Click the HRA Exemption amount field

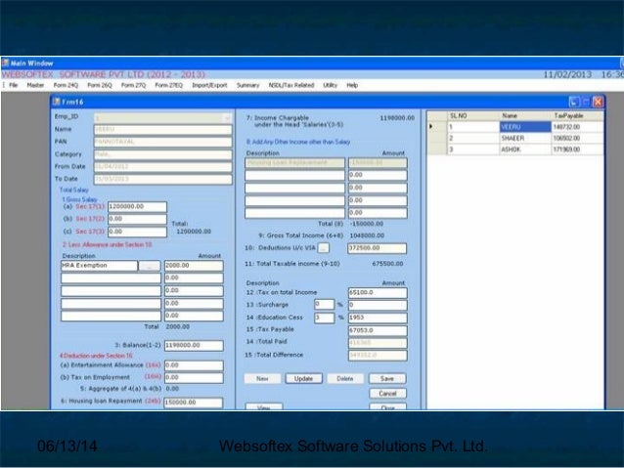coord(194,266)
